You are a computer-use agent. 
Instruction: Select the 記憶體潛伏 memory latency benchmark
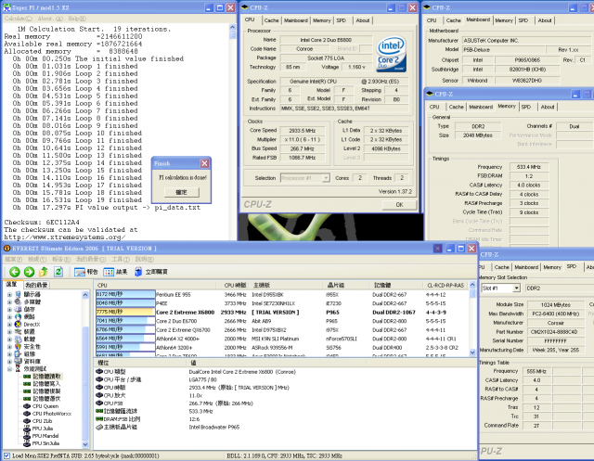point(46,399)
